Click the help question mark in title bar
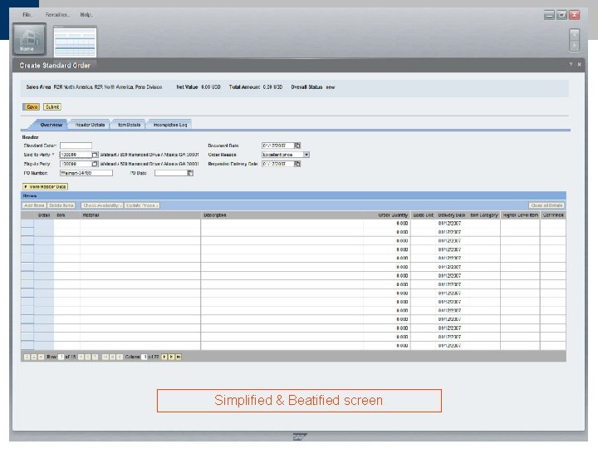This screenshot has width=598, height=449. pos(571,65)
